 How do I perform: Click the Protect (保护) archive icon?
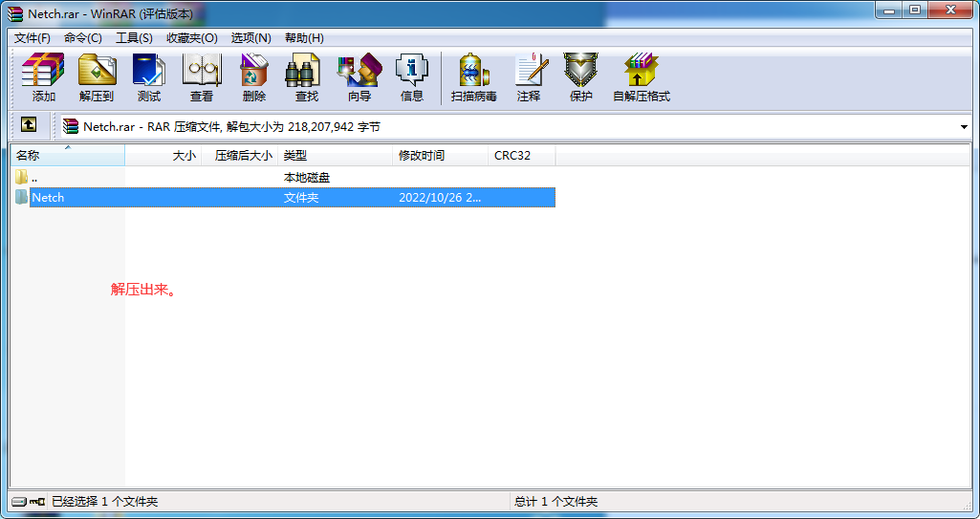(580, 77)
